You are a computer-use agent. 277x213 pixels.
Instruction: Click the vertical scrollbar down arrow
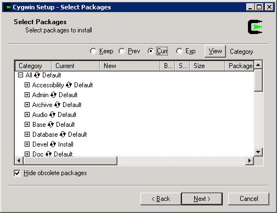(258, 152)
